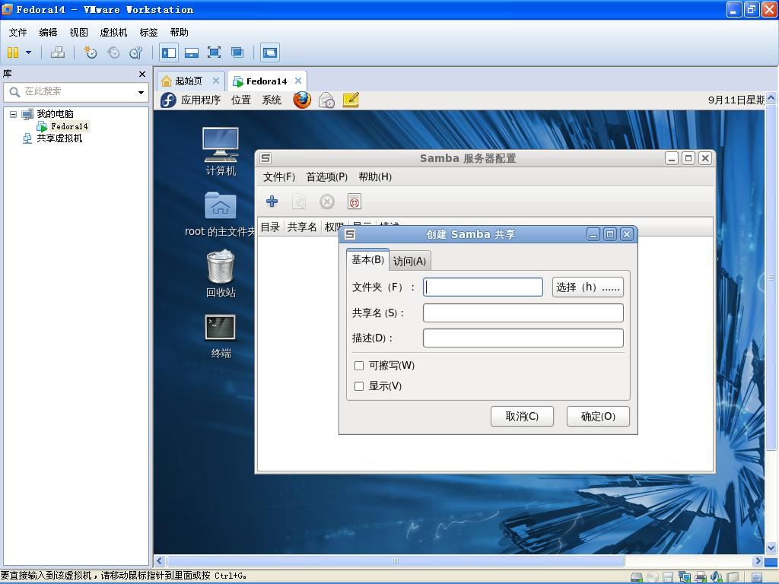Enter full screen mode icon
The height and width of the screenshot is (584, 779).
(214, 52)
